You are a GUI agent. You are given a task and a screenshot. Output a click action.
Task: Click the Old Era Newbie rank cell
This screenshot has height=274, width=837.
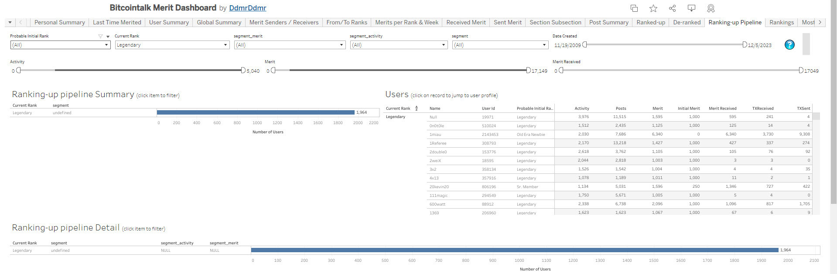[x=531, y=135]
